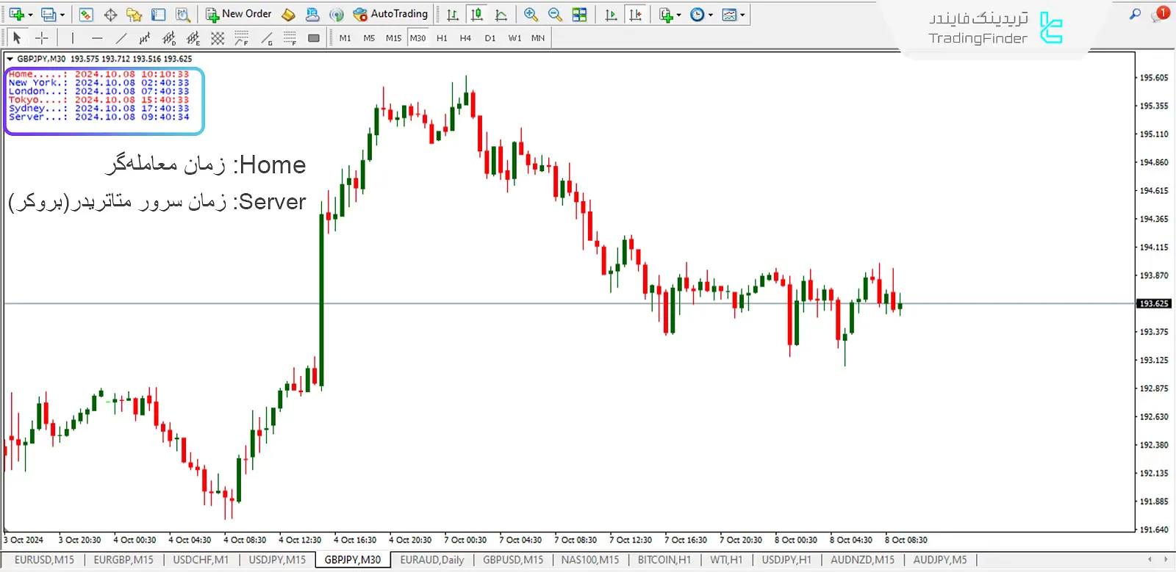This screenshot has height=572, width=1176.
Task: Toggle the AutoTrading button
Action: click(x=390, y=14)
